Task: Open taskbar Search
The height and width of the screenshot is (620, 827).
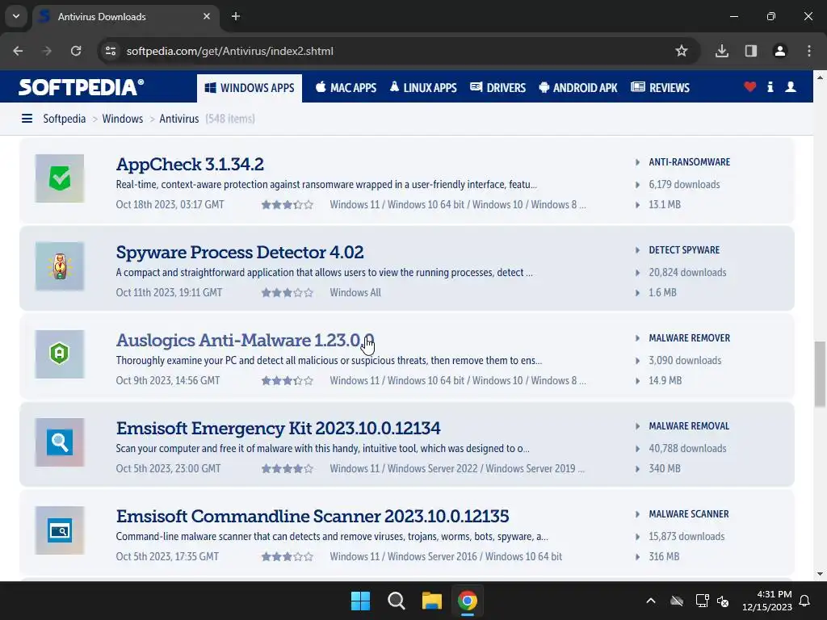Action: [396, 601]
